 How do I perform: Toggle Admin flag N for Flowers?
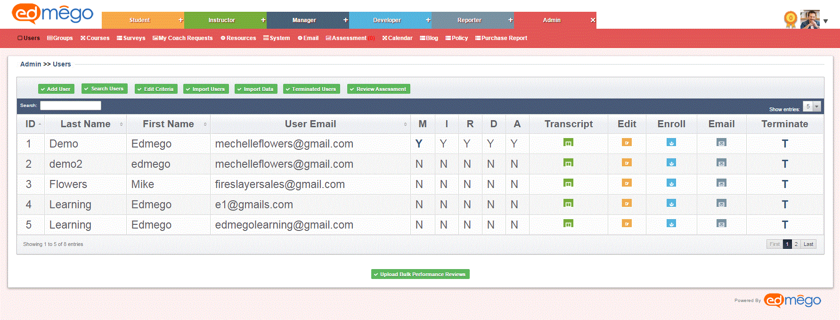(x=514, y=184)
